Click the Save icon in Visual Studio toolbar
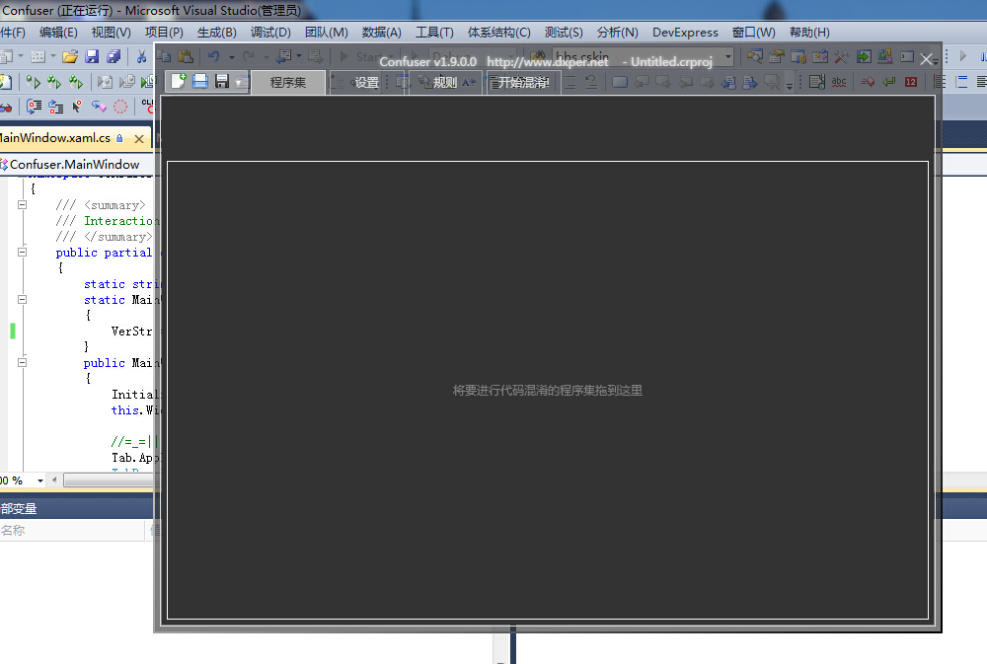 click(92, 56)
